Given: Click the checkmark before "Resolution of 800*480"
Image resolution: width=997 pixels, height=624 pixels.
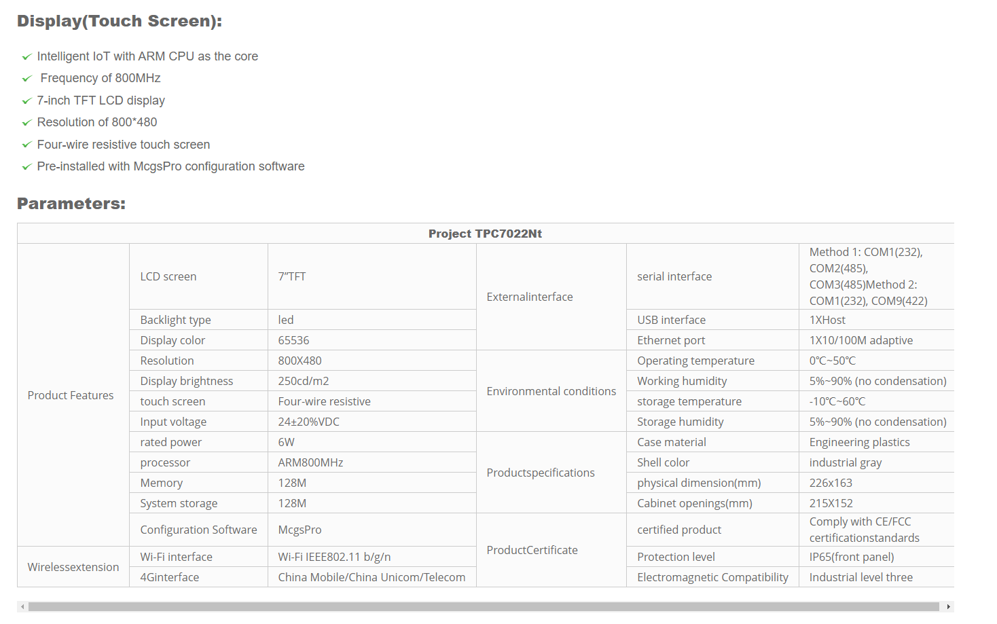Looking at the screenshot, I should (x=26, y=123).
